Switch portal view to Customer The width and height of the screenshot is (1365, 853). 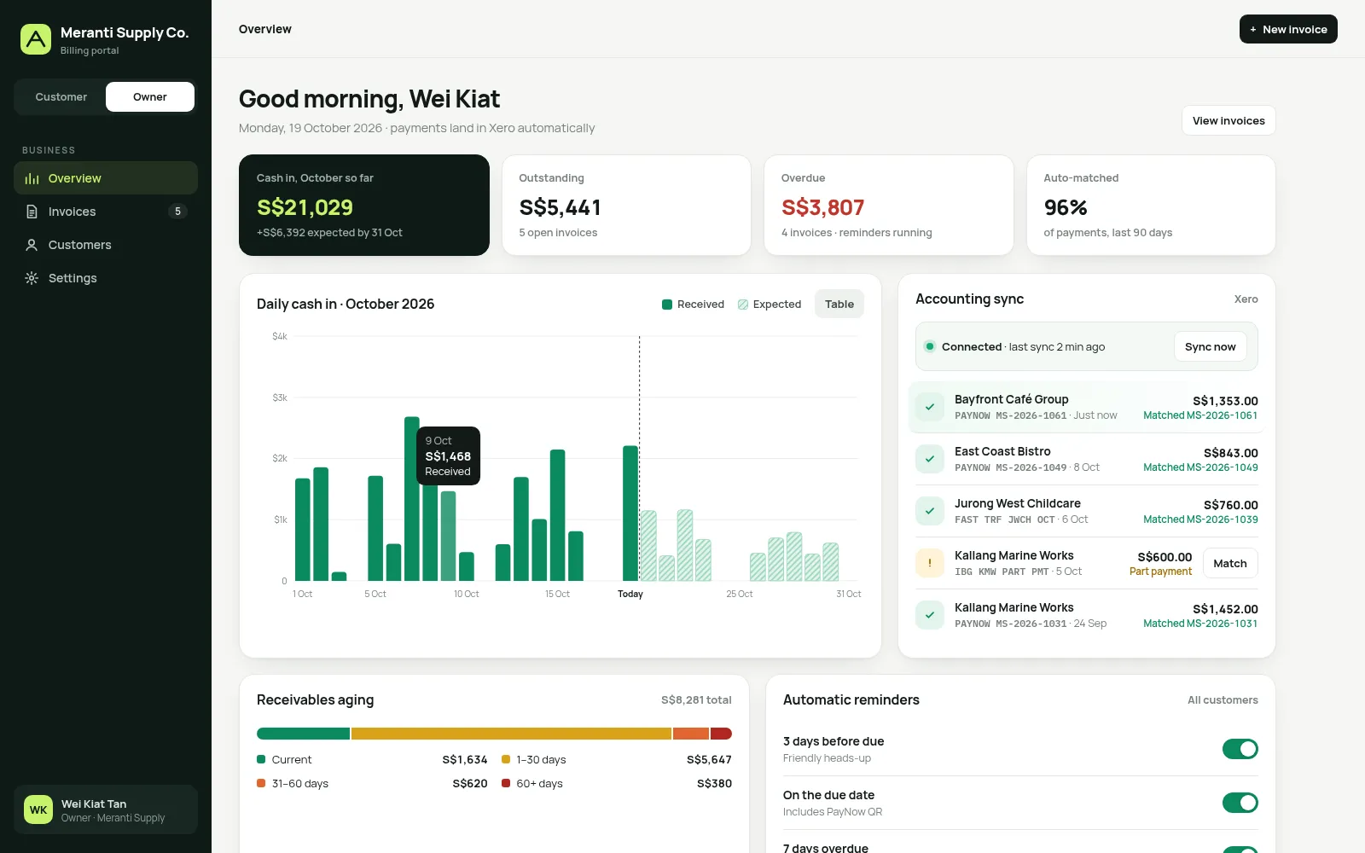[61, 97]
